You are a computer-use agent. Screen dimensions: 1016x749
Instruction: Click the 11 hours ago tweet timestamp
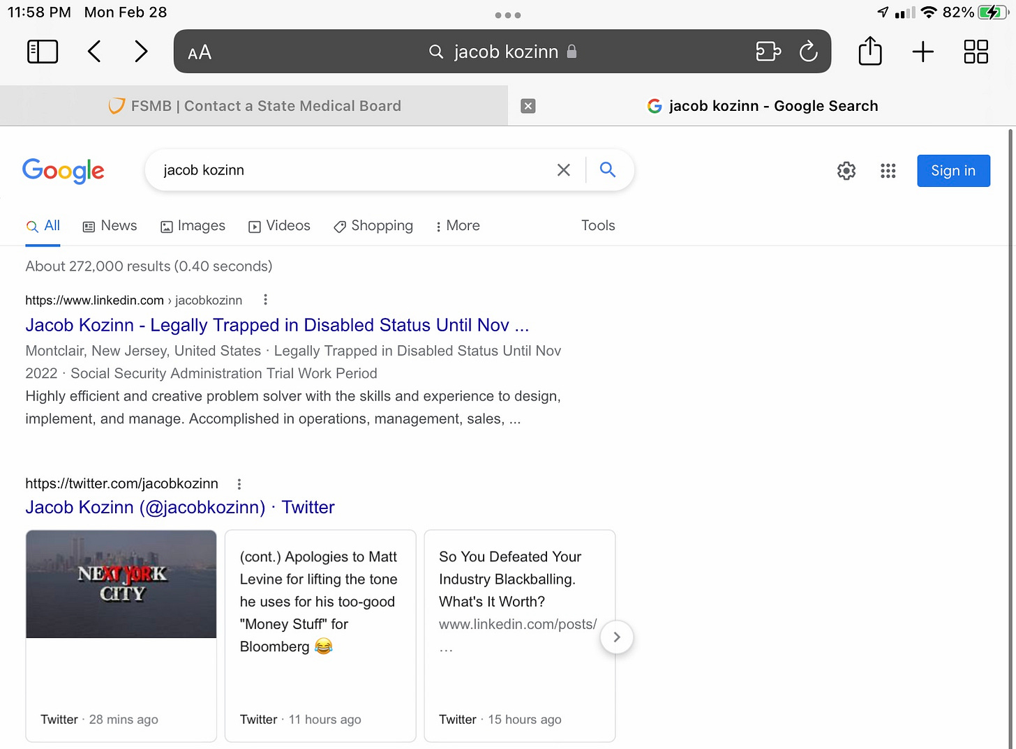click(324, 720)
